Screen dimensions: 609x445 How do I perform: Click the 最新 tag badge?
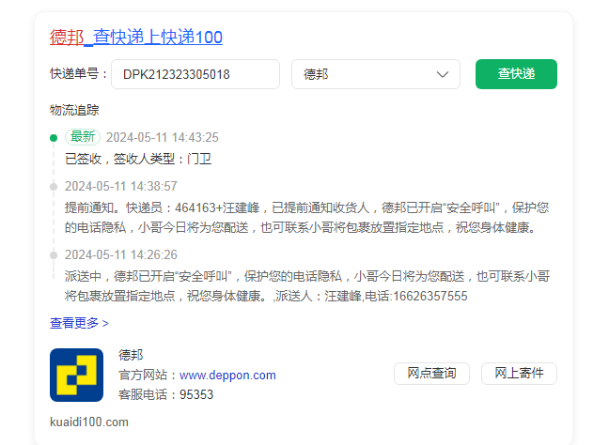[x=83, y=137]
